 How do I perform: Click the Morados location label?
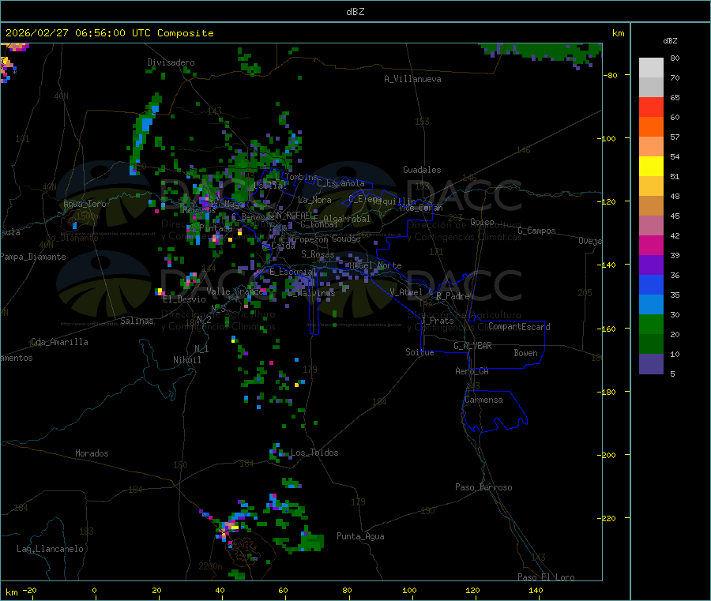92,453
